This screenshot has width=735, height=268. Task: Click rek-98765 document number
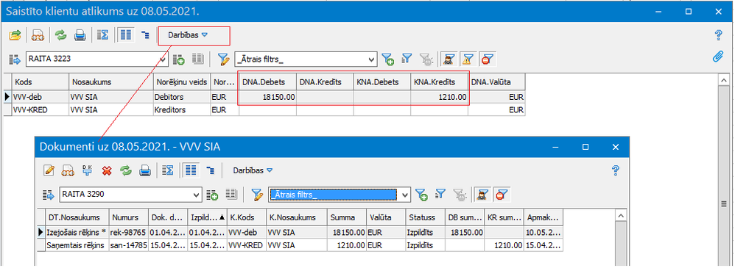coord(128,233)
